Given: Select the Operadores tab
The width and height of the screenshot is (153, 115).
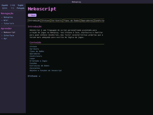Looking at the screenshot, I should [x=87, y=20].
